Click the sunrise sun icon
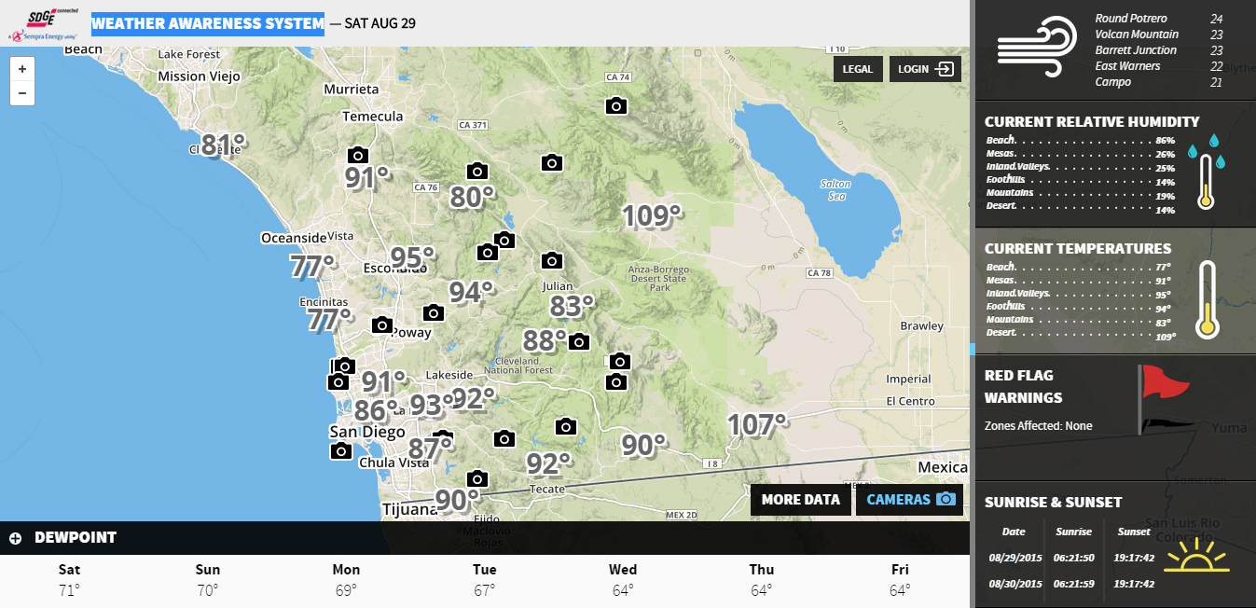Screen dimensions: 1256x608 (1201, 557)
